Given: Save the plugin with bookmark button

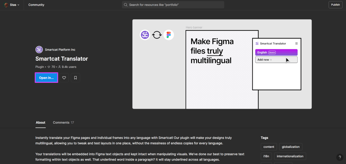Looking at the screenshot, I should (75, 78).
